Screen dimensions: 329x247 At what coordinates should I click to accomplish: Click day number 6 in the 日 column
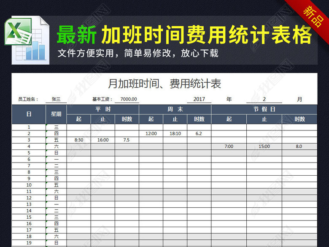29,160
